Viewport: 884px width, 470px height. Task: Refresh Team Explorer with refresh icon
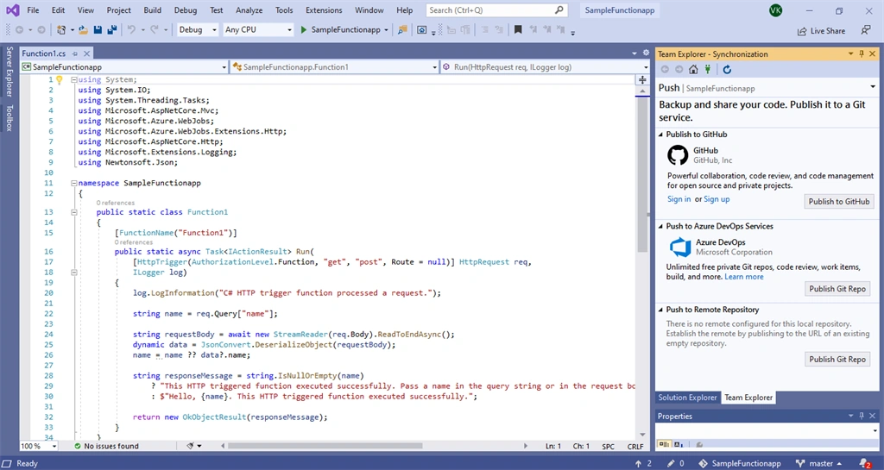727,69
